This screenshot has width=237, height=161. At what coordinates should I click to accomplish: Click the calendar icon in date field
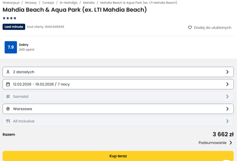[x=8, y=84]
